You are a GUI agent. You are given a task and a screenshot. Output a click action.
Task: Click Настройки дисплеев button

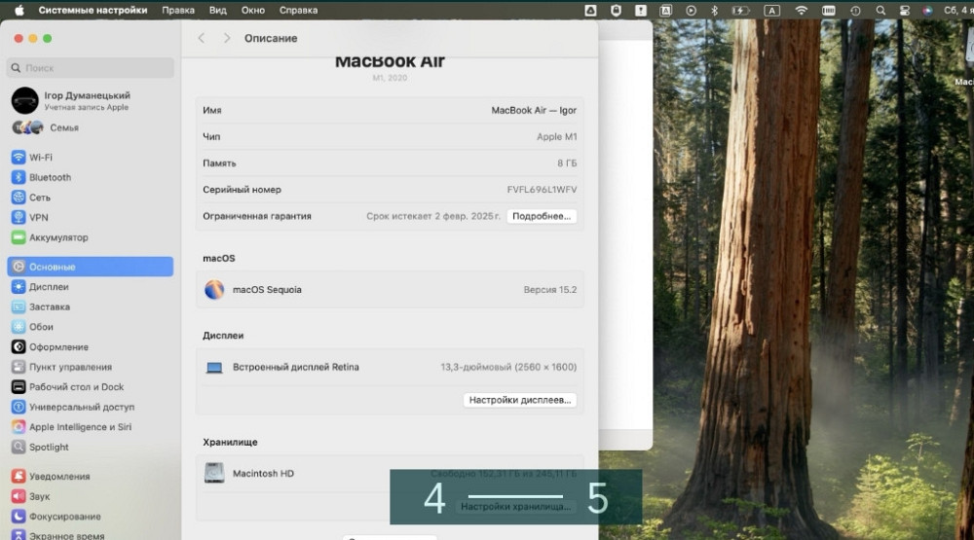(519, 400)
